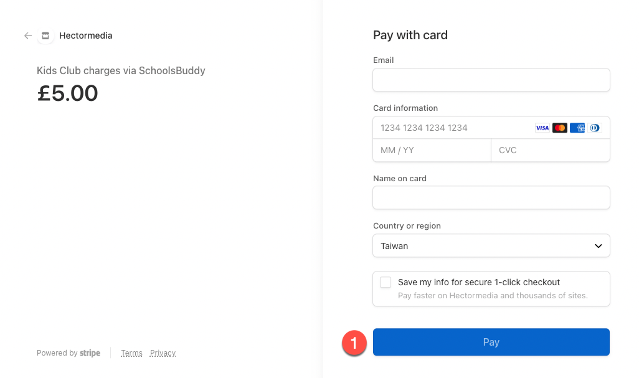This screenshot has width=639, height=378.
Task: Click the chevron next to Taiwan
Action: click(x=598, y=246)
